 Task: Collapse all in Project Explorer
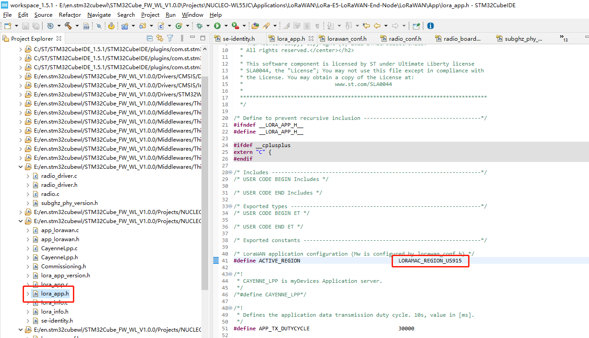pyautogui.click(x=150, y=38)
